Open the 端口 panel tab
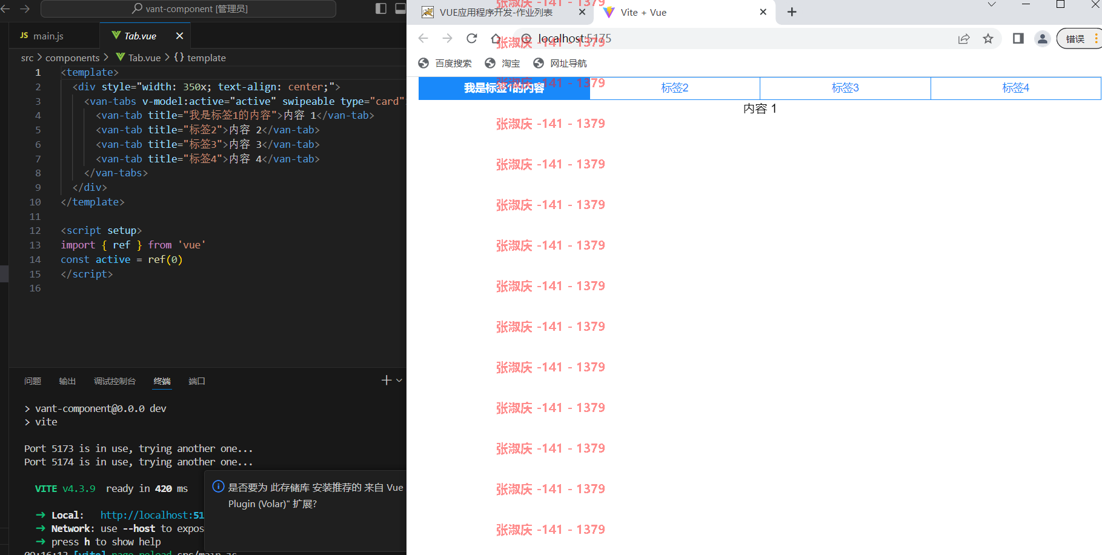The height and width of the screenshot is (555, 1102). pos(197,381)
